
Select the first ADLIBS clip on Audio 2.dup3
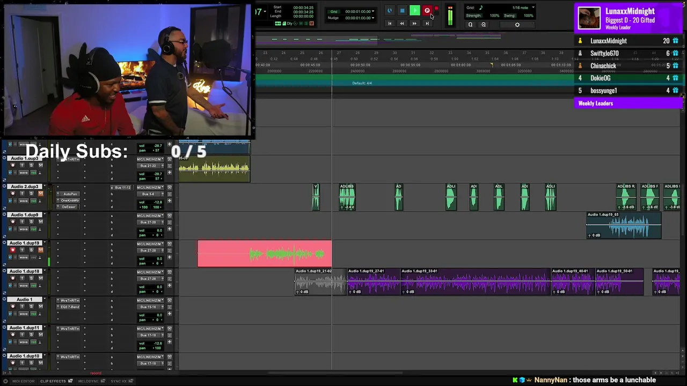(347, 197)
